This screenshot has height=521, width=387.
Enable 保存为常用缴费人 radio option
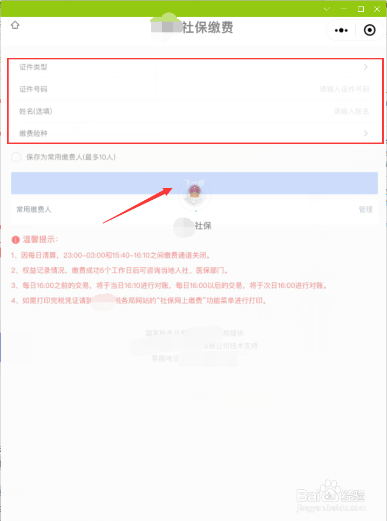pyautogui.click(x=16, y=157)
